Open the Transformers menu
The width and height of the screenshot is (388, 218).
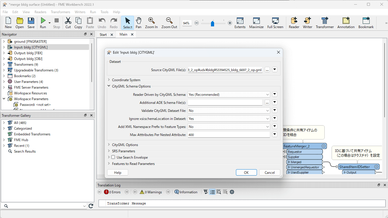(x=60, y=12)
